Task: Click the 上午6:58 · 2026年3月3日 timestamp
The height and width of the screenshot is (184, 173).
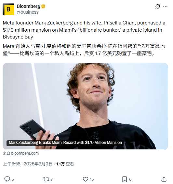Action: (28, 164)
